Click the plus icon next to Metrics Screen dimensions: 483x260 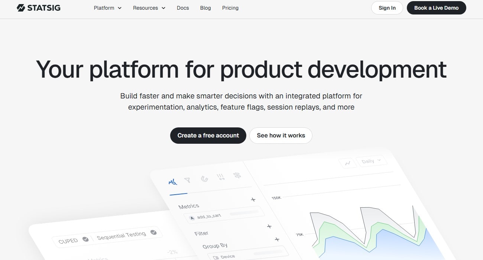point(253,199)
